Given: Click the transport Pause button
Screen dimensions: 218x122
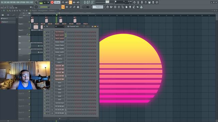Looking at the screenshot, I should [45, 2].
